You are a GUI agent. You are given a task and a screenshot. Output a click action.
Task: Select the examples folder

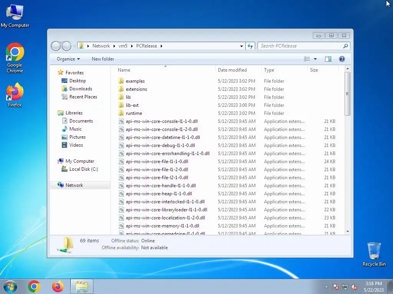tap(135, 81)
